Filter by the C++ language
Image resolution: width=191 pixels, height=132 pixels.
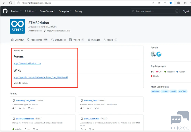tap(159, 72)
